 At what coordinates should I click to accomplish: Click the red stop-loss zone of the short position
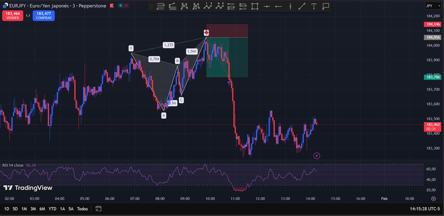tap(227, 31)
